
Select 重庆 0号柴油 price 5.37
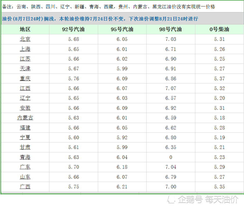[219, 79]
